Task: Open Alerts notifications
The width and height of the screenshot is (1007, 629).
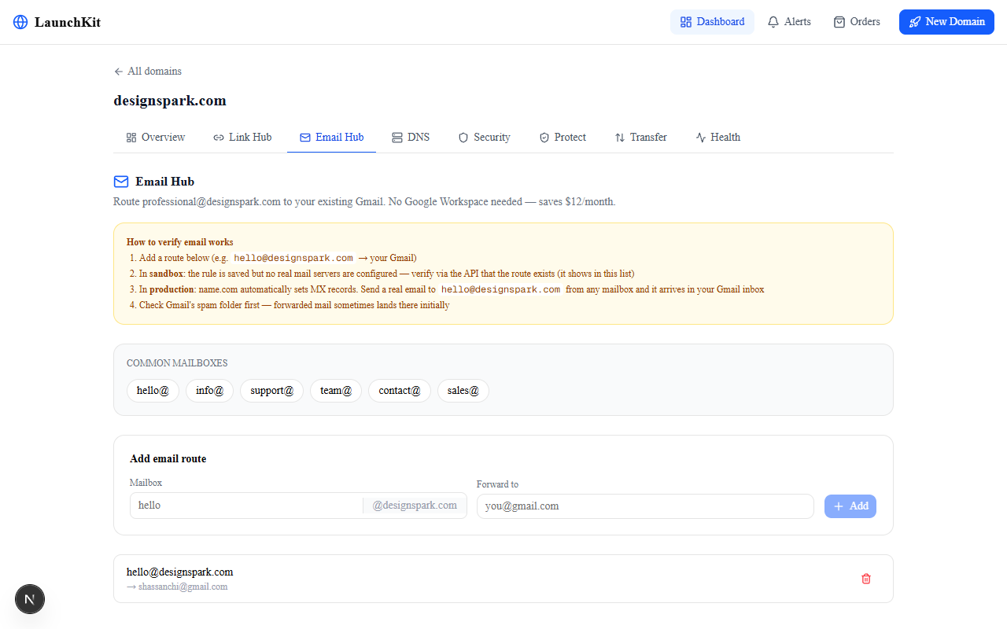Action: (789, 22)
